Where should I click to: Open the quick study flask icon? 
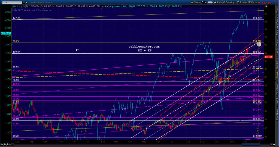pyautogui.click(x=202, y=2)
